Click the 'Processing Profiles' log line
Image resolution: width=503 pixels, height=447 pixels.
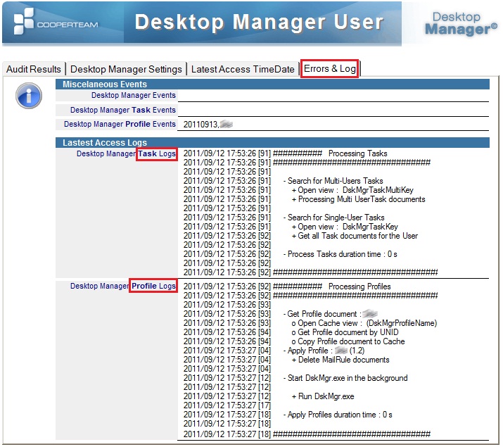287,287
